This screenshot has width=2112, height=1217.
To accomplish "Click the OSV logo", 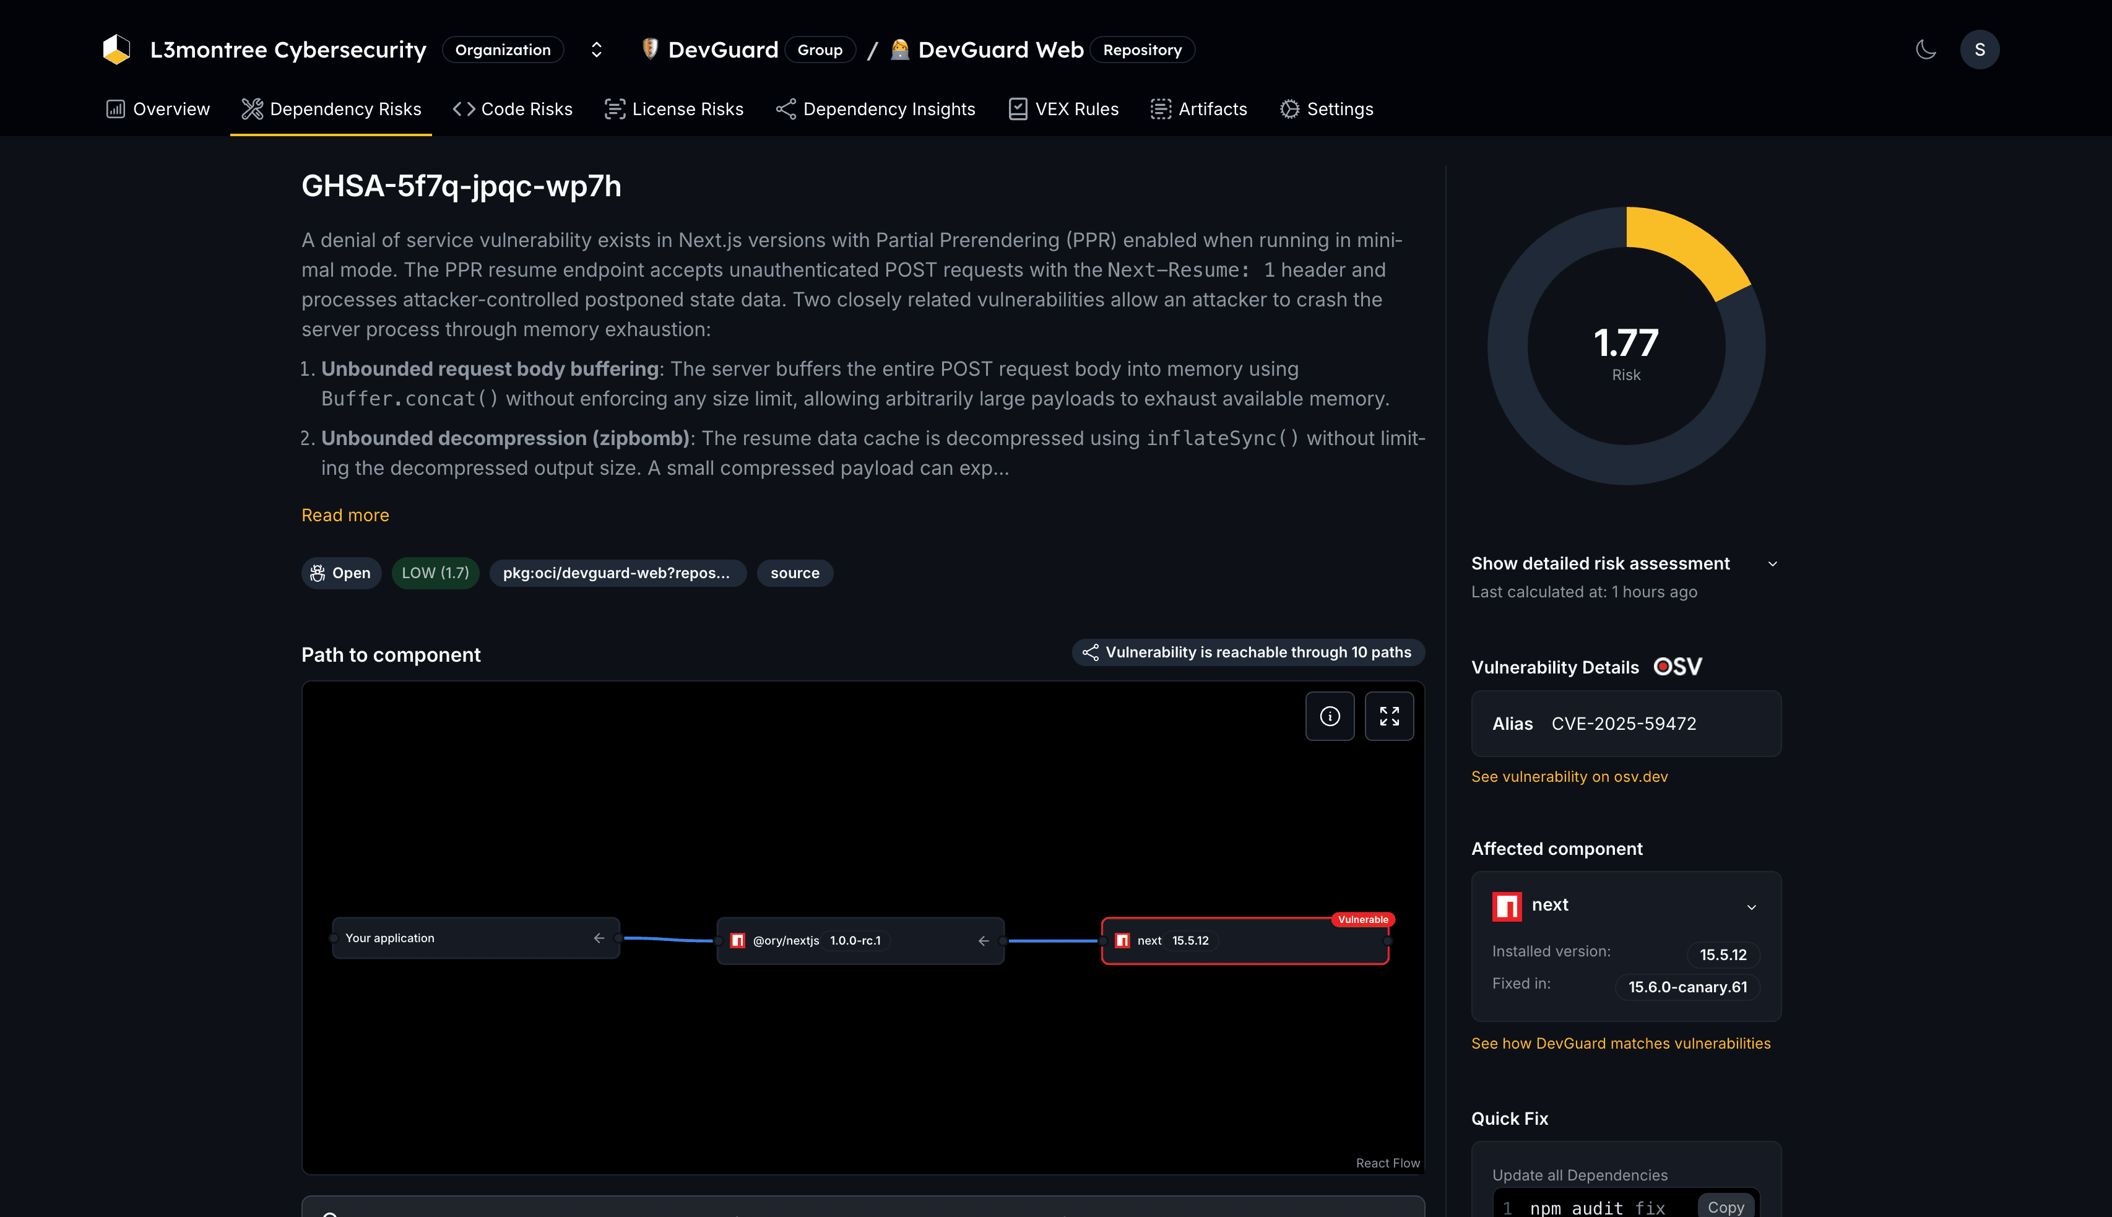I will (x=1677, y=666).
